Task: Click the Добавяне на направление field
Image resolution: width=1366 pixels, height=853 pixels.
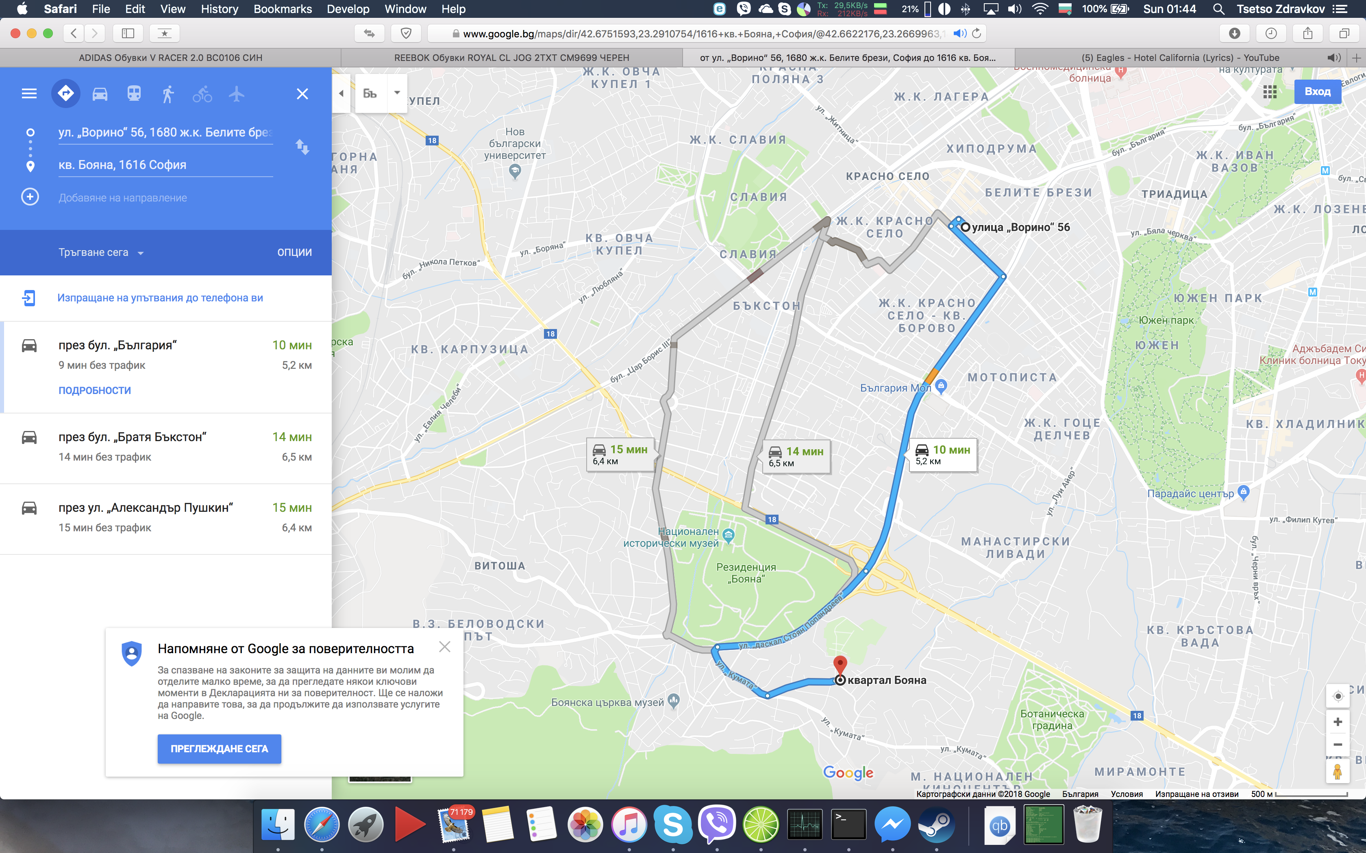Action: (165, 197)
